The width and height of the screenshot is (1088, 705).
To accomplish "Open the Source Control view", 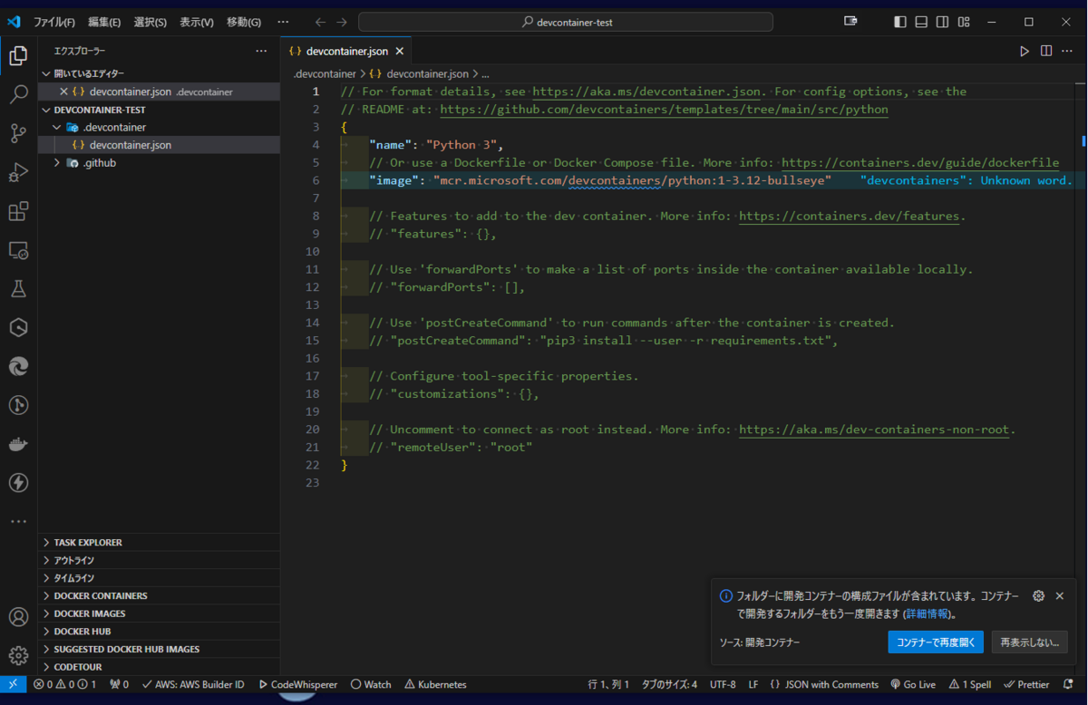I will pyautogui.click(x=18, y=132).
